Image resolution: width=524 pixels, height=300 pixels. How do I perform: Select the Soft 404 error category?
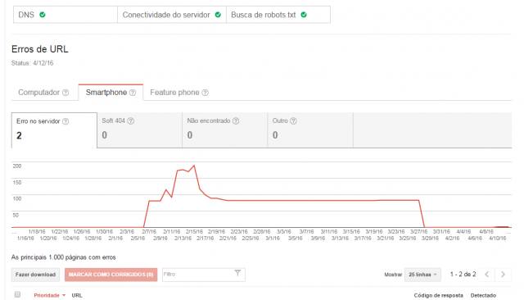(140, 130)
